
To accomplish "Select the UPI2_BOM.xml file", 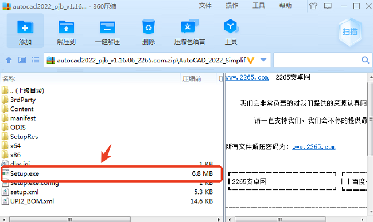I will [112, 201].
